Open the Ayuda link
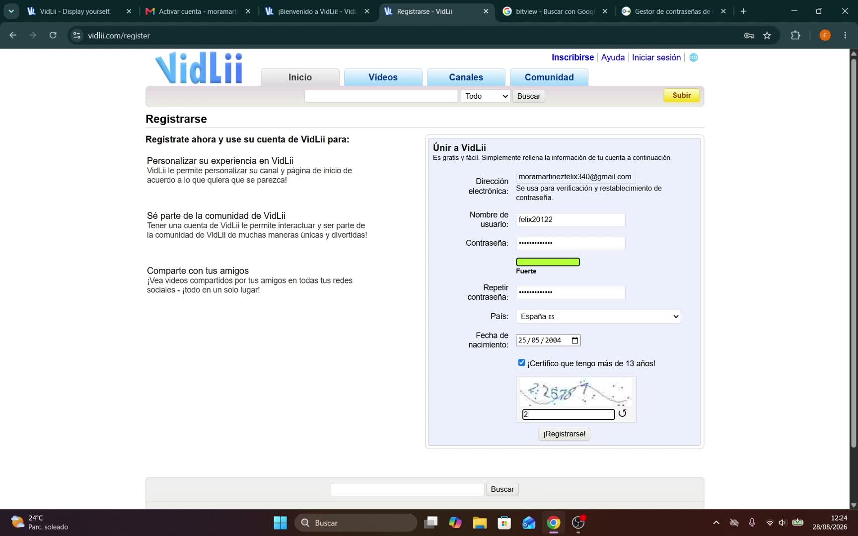This screenshot has width=858, height=536. 613,58
